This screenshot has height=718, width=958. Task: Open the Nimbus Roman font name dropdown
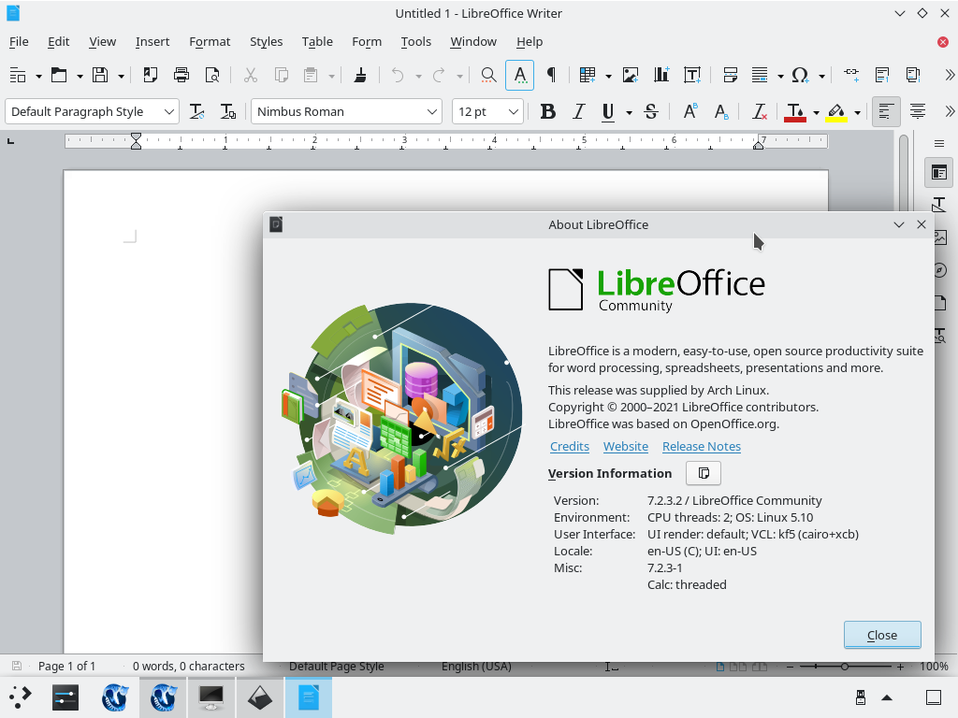tap(432, 112)
